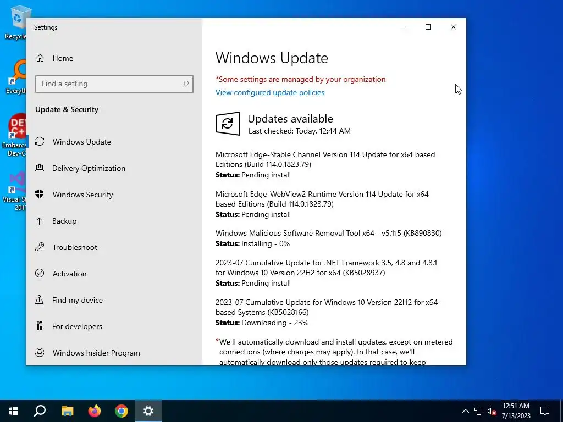Click View configured update policies link
This screenshot has width=563, height=422.
coord(269,92)
